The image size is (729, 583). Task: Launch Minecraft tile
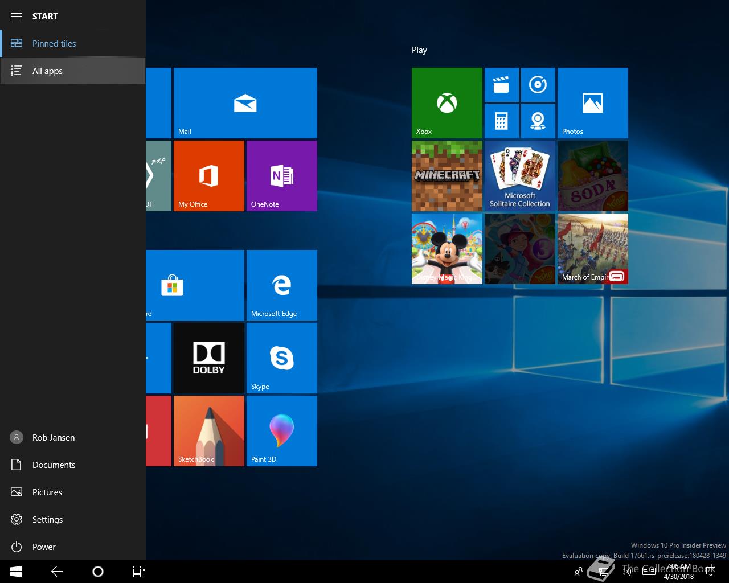pos(447,176)
